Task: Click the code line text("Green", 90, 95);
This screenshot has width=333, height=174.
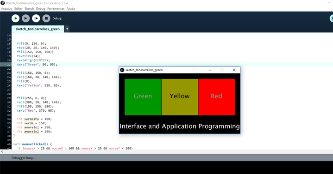Action: [x=37, y=65]
